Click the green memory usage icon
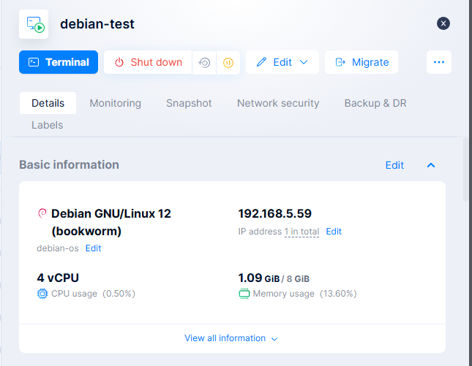 pos(244,294)
